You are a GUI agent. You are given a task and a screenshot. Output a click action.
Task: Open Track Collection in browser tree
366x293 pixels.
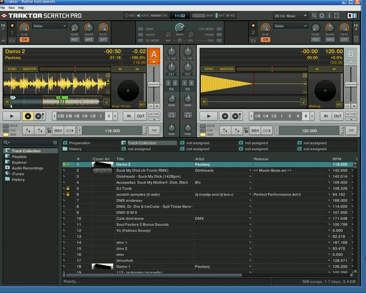coord(26,151)
